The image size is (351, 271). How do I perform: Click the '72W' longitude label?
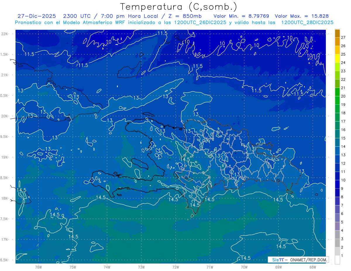[175, 267]
